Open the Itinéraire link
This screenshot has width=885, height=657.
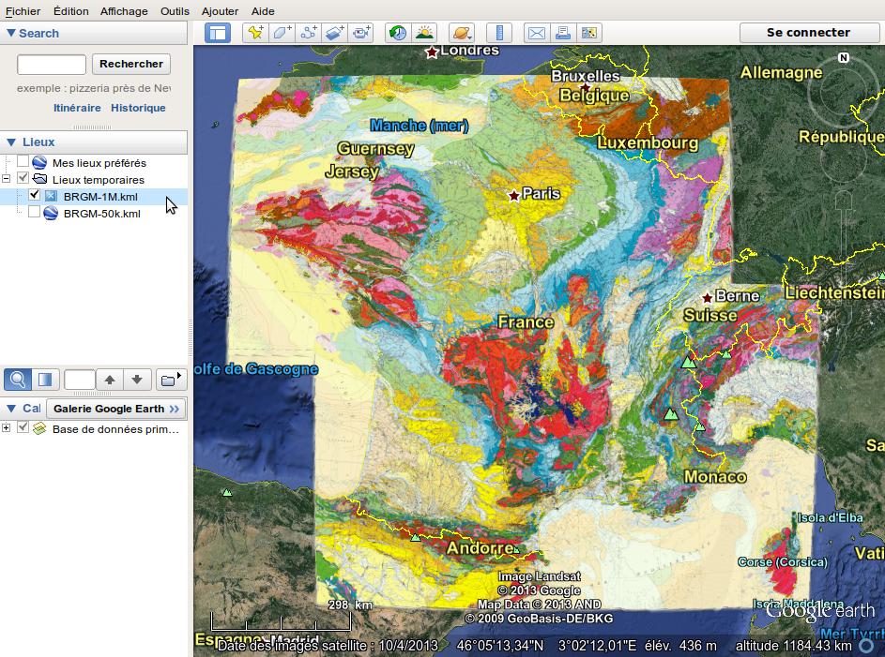click(77, 108)
